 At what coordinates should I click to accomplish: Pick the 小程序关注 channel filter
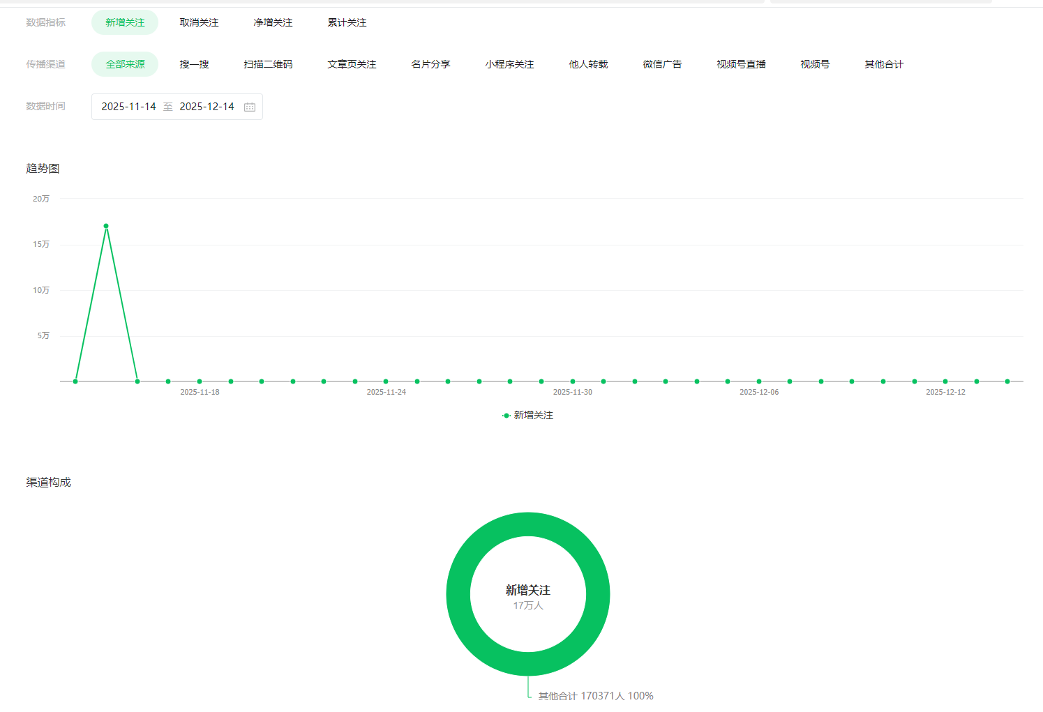click(509, 64)
